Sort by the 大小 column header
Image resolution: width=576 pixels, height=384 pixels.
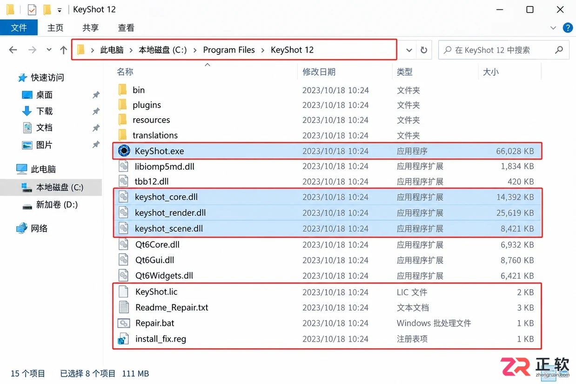(490, 72)
